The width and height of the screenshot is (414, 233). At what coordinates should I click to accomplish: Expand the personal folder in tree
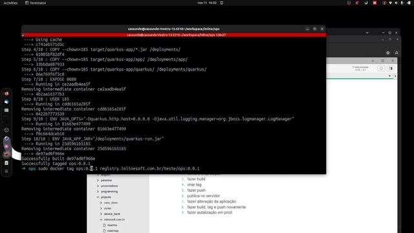click(98, 180)
